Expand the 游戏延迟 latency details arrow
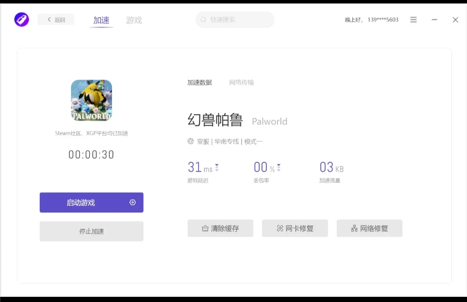Screen dimensions: 467x302 tap(217, 167)
